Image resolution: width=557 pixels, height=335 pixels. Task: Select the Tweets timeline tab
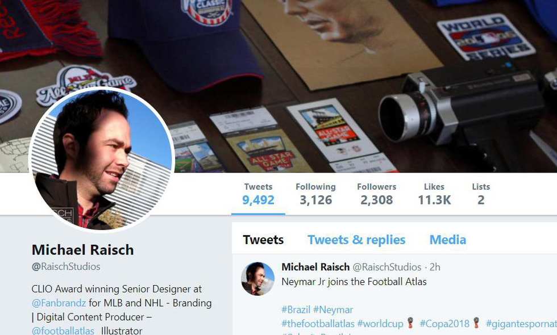click(x=263, y=240)
